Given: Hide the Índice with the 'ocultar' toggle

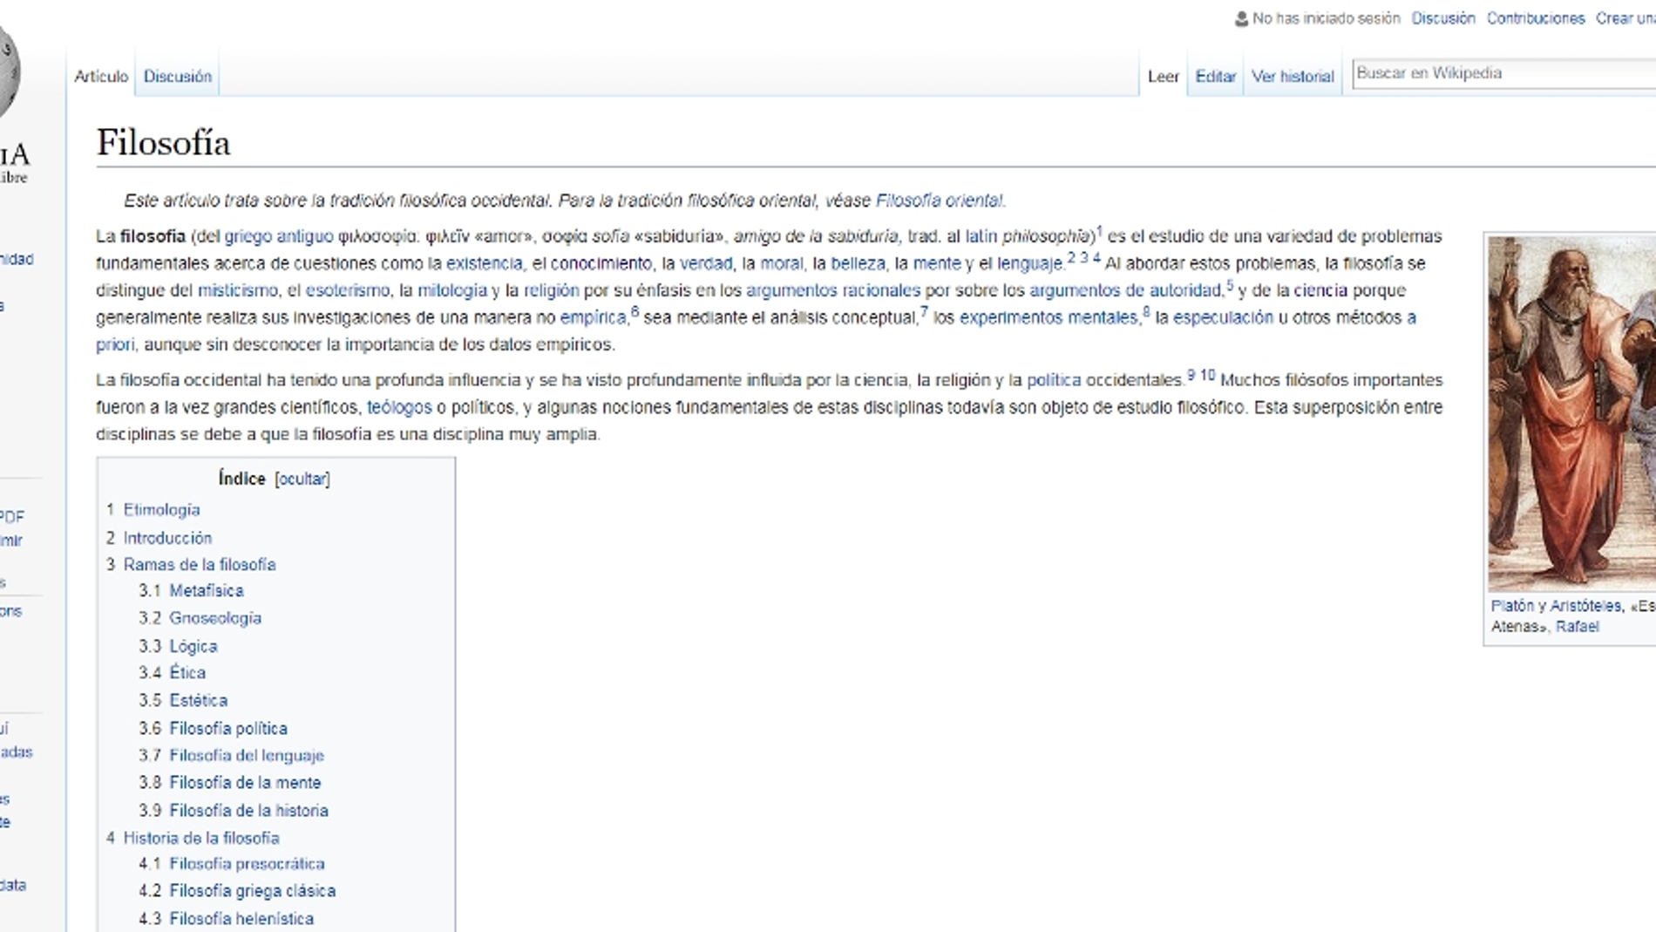Looking at the screenshot, I should [x=302, y=479].
